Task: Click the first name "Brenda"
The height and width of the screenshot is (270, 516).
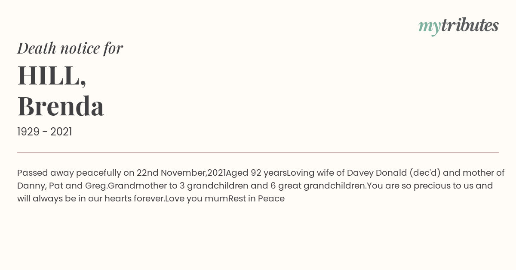Action: (x=61, y=106)
